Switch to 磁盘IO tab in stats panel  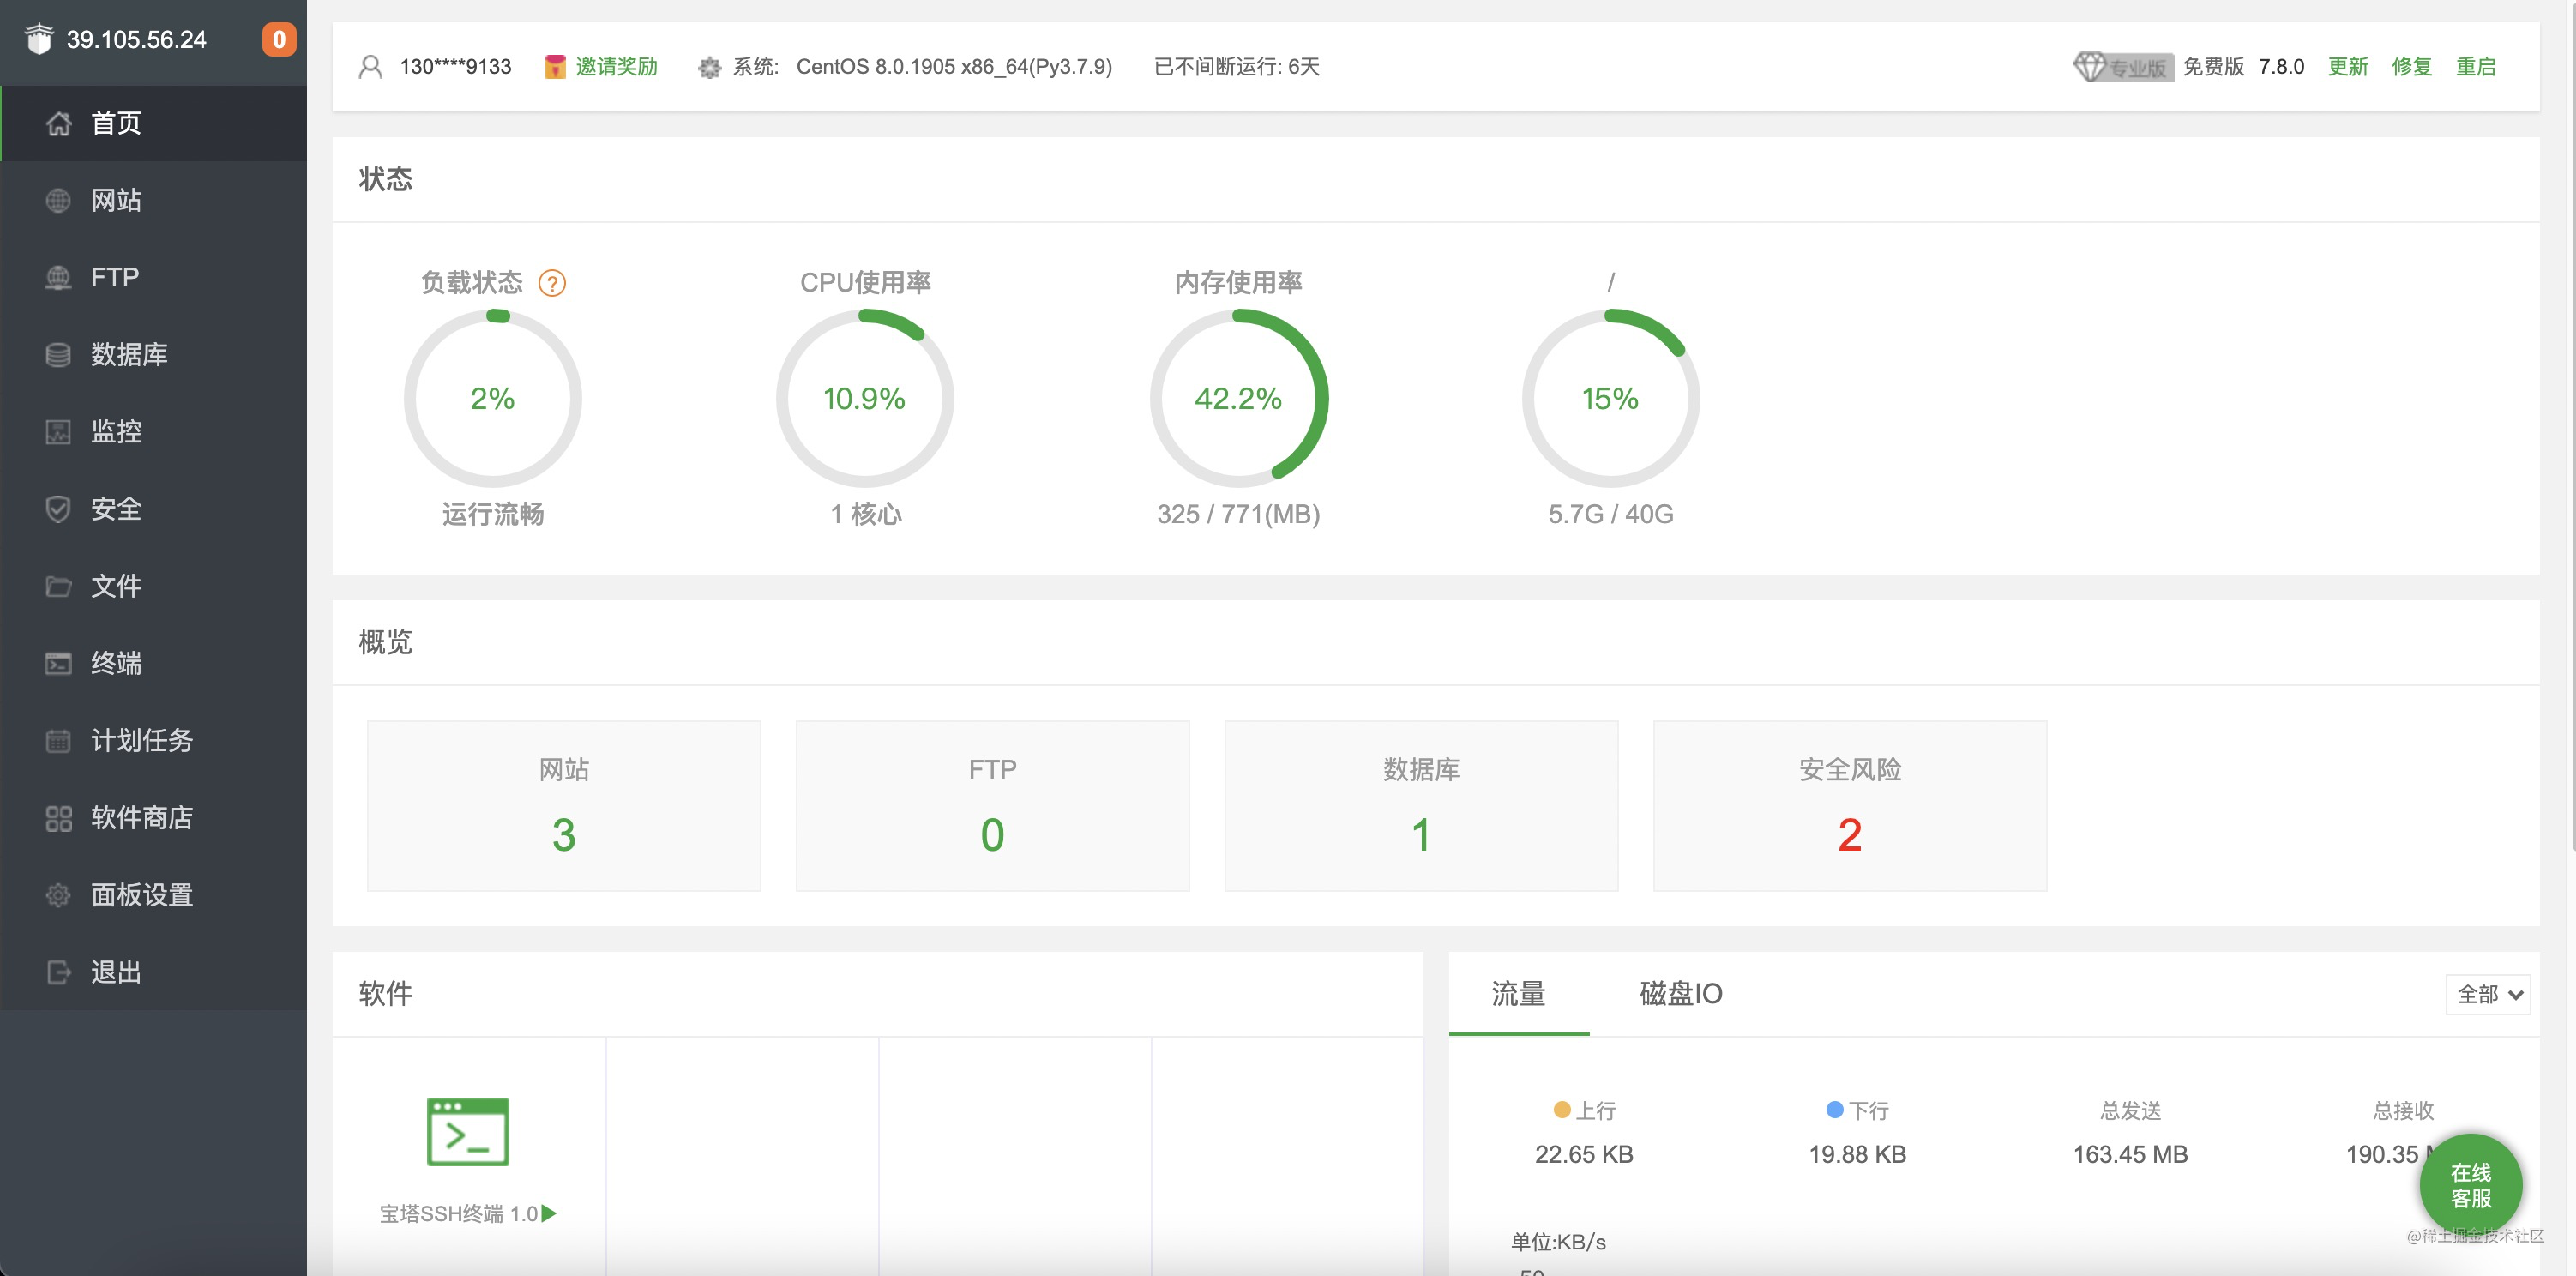pos(1684,994)
